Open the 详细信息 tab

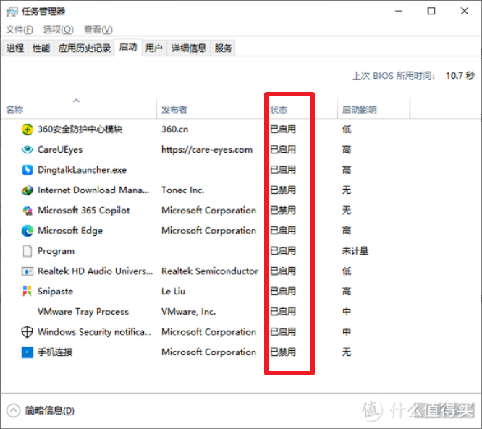click(x=189, y=48)
